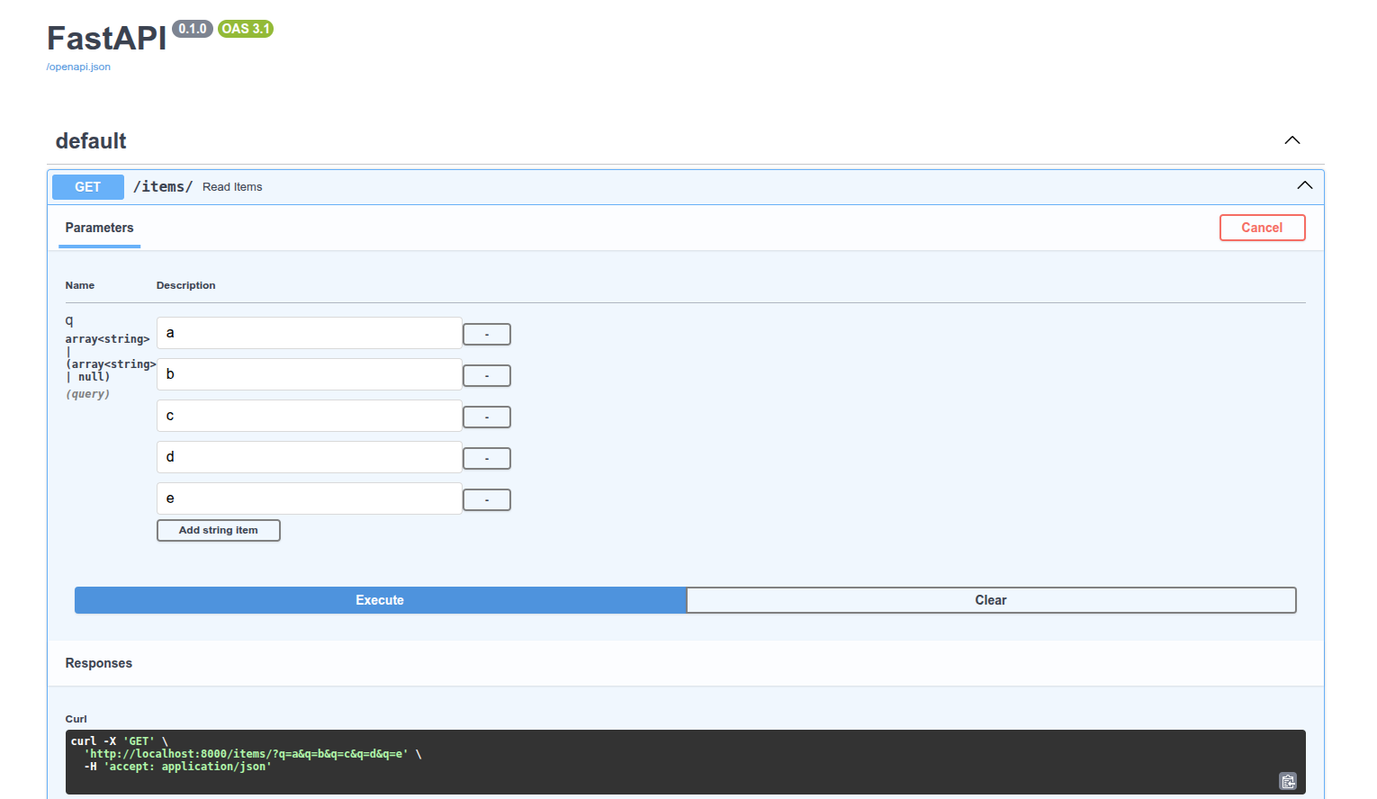The height and width of the screenshot is (799, 1377).
Task: Open the /openapi.json link
Action: (x=78, y=67)
